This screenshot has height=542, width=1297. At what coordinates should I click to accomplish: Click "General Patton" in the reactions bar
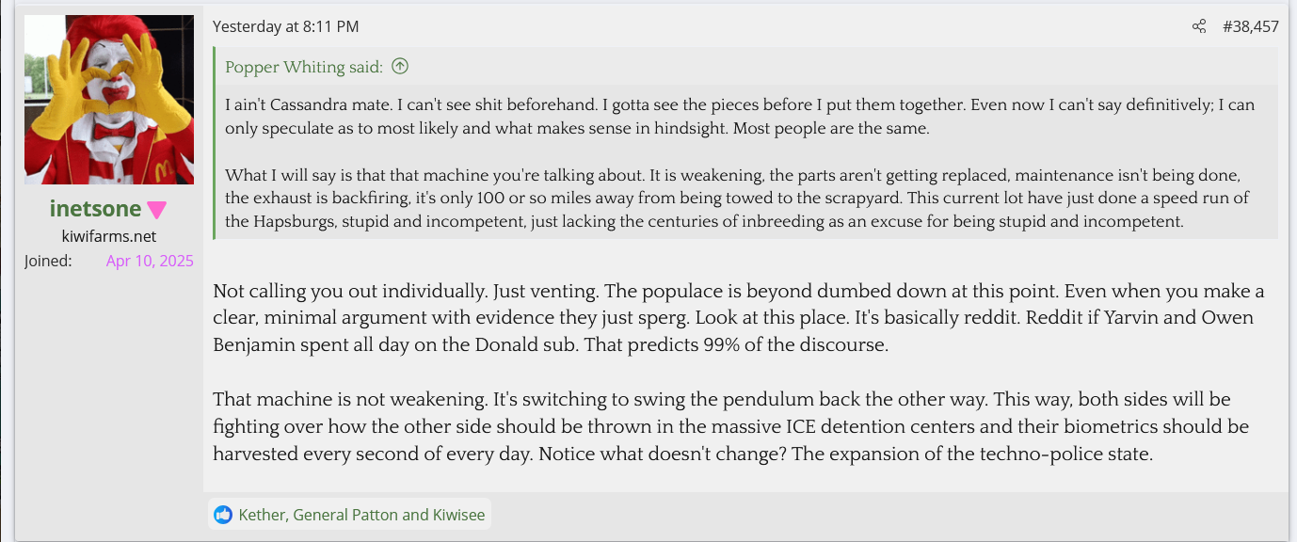pos(347,515)
